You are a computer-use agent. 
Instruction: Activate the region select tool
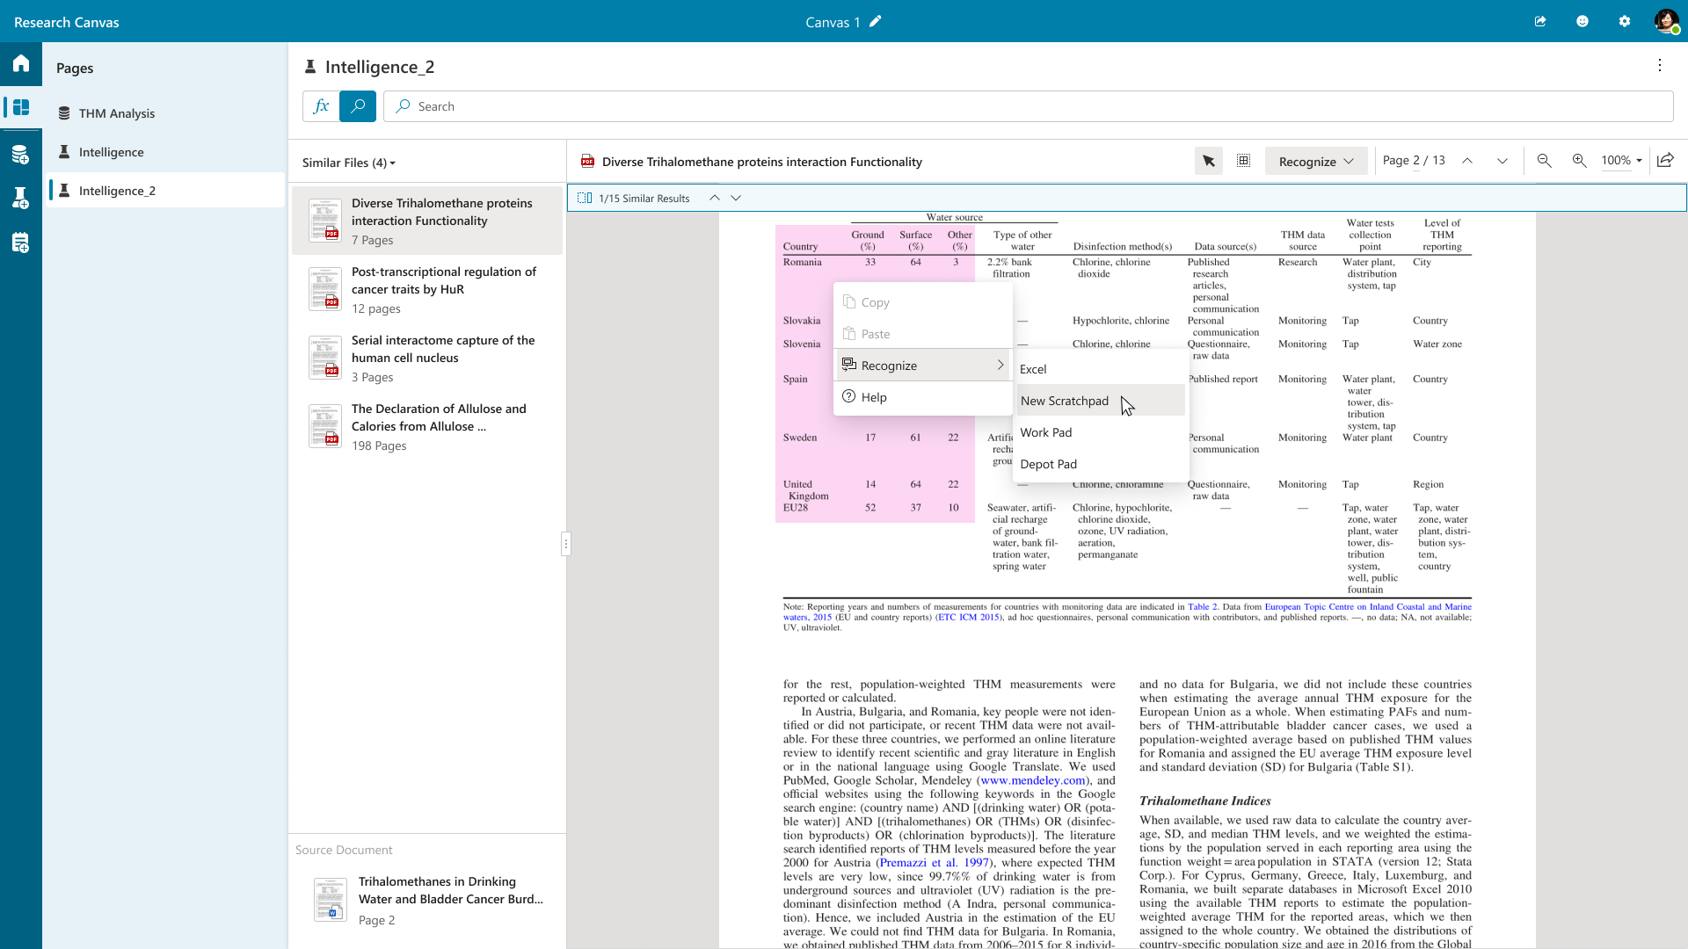click(x=1243, y=161)
